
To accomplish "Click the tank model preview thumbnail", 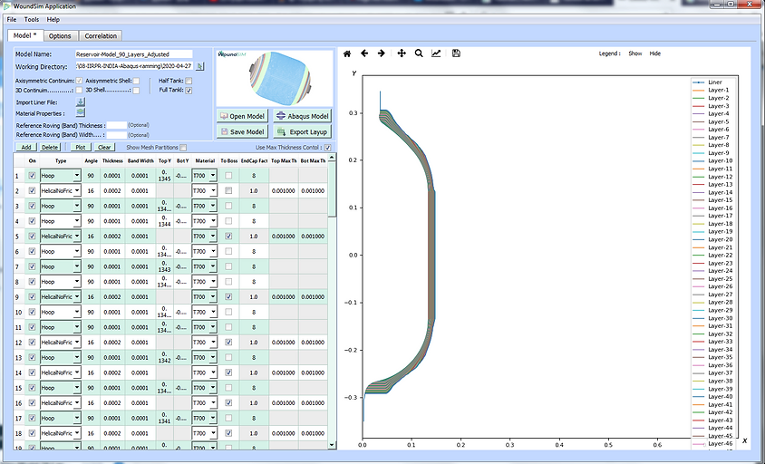I will click(x=276, y=77).
